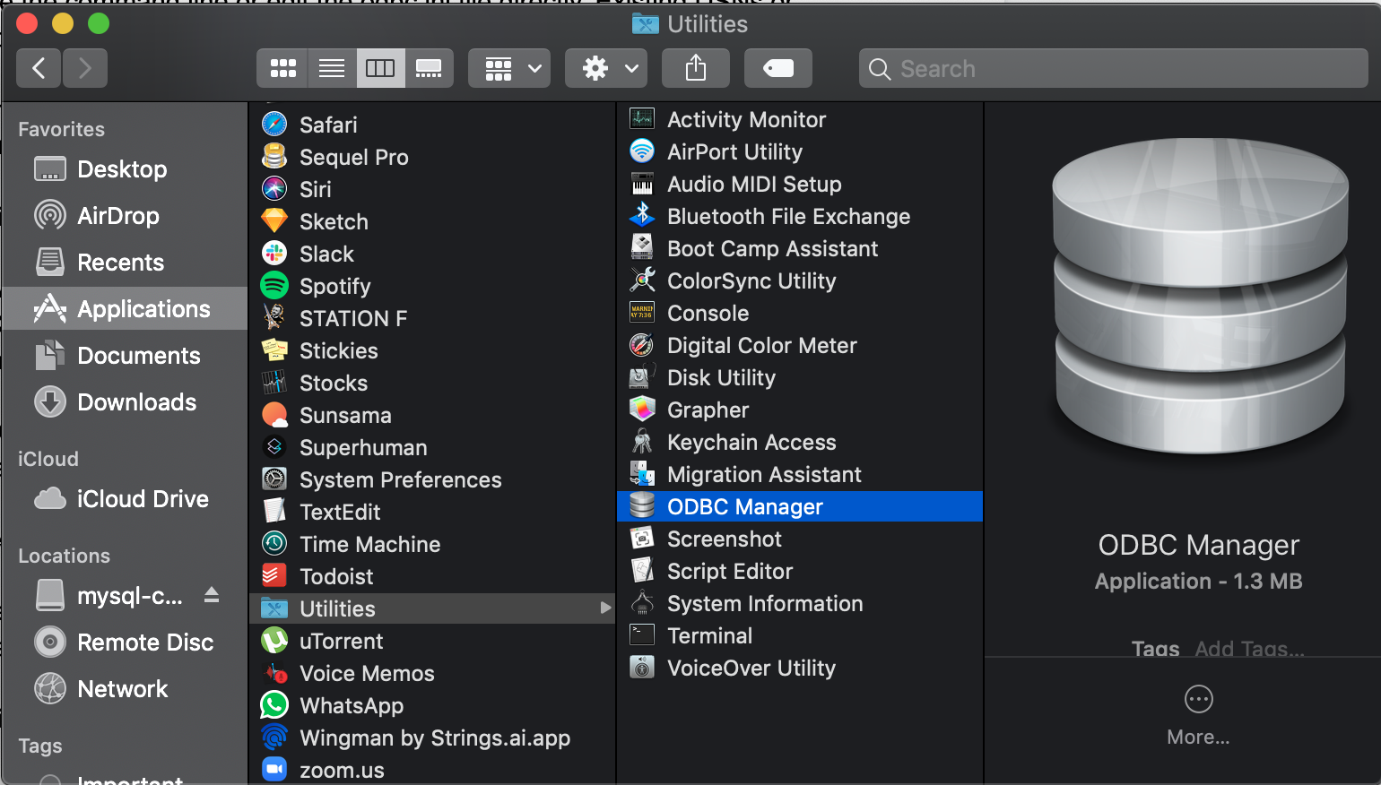Click the More... button in preview
The image size is (1381, 785).
(1198, 715)
